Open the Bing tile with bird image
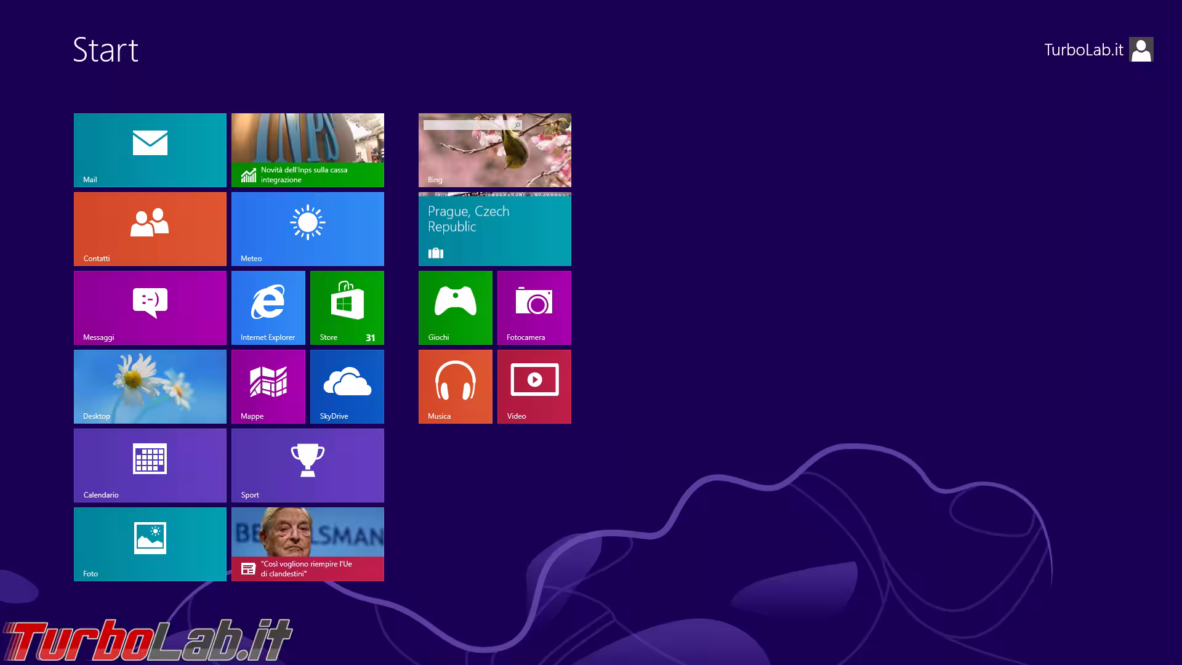Image resolution: width=1182 pixels, height=665 pixels. pos(494,150)
